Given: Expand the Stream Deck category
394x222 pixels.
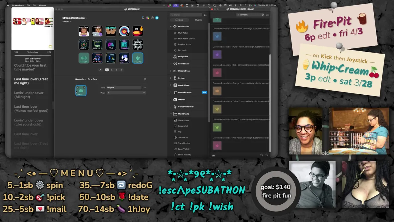Looking at the screenshot, I should point(171,71).
